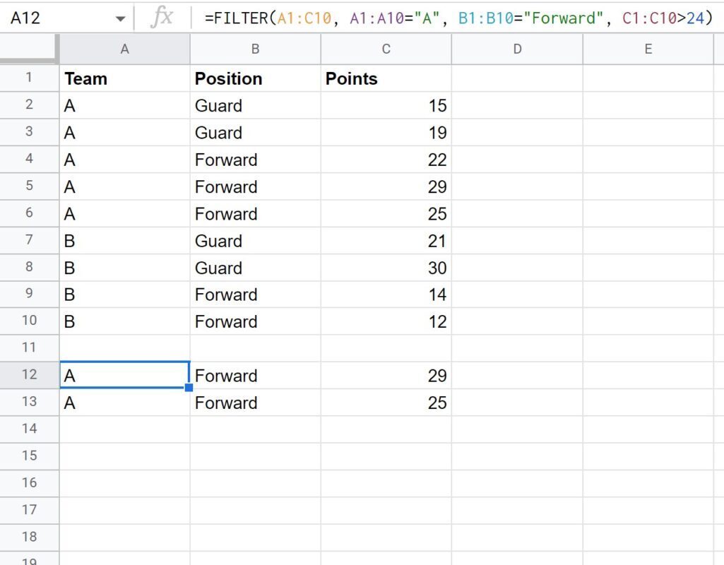Click the Team header cell
Screen dimensions: 724x565
[x=124, y=78]
